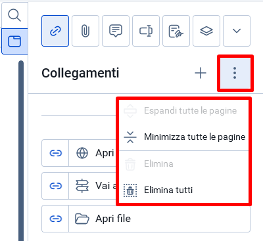Click the link icon of Apri file row
This screenshot has height=241, width=263.
[56, 219]
